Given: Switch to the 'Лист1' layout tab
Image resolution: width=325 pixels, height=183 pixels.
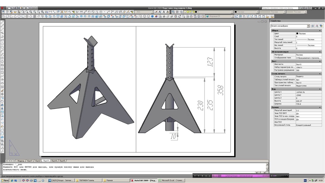Looking at the screenshot, I should point(30,161).
